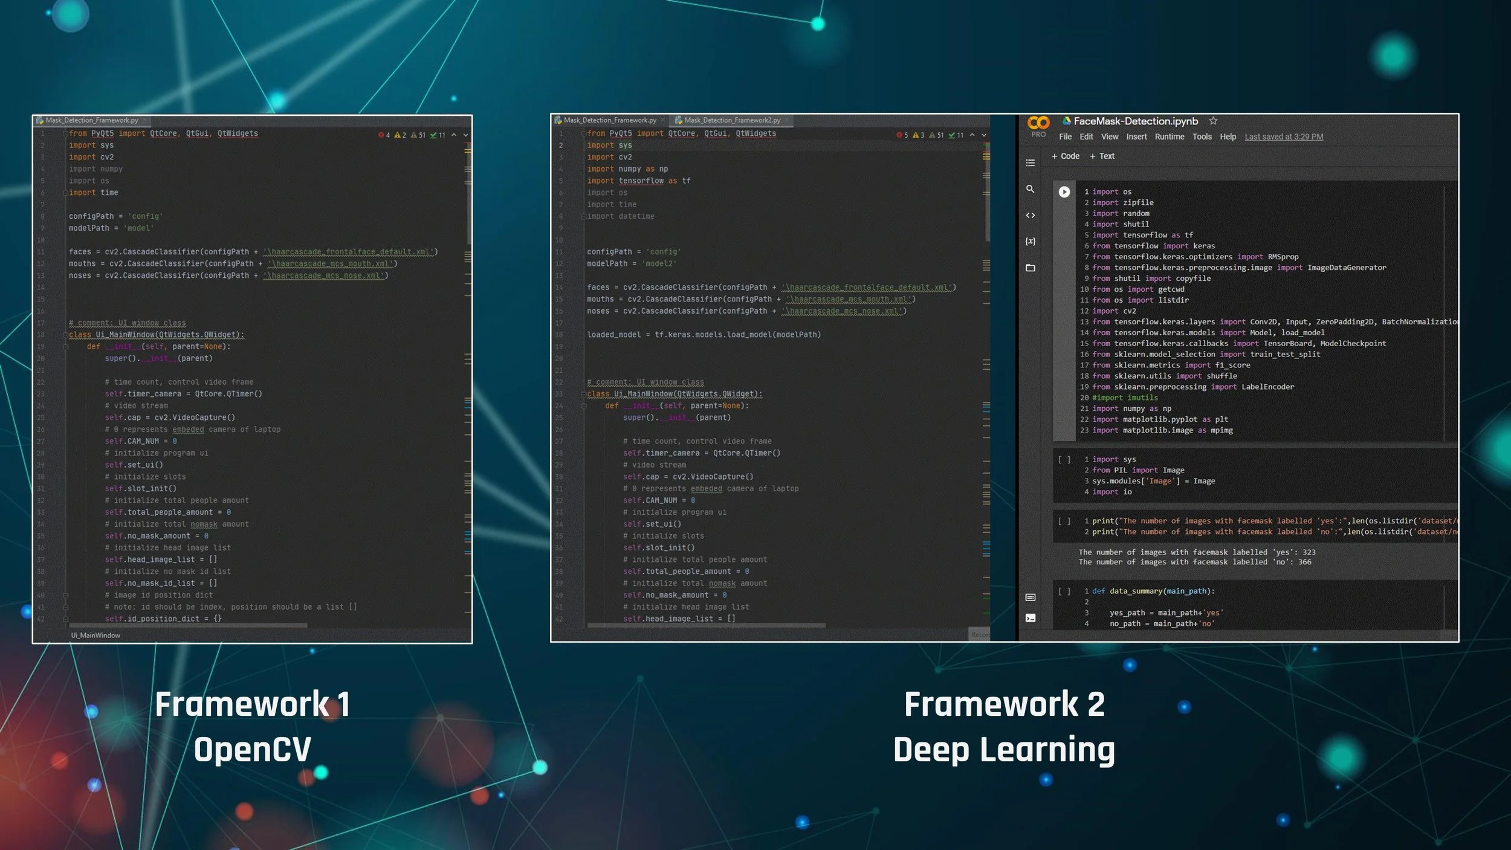Screen dimensions: 1511x850
Task: Open the Colab search sidebar icon
Action: 1031,189
